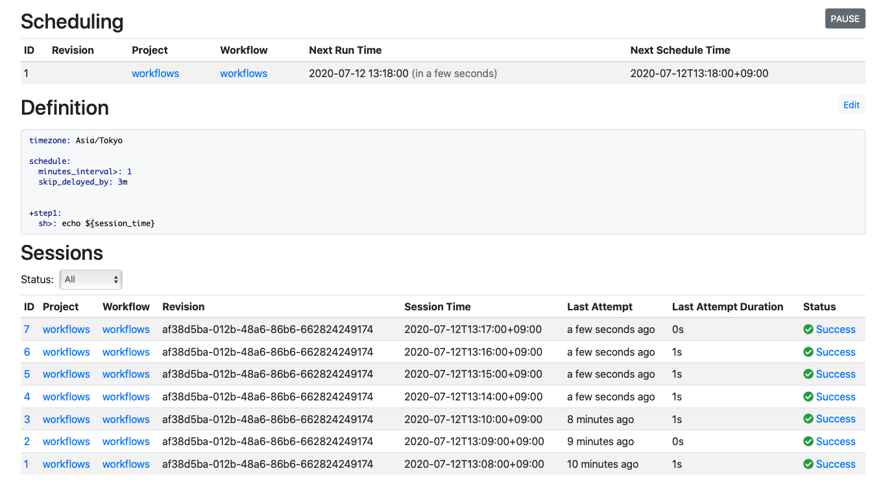885x484 pixels.
Task: Open session ID 3 link
Action: [x=27, y=419]
